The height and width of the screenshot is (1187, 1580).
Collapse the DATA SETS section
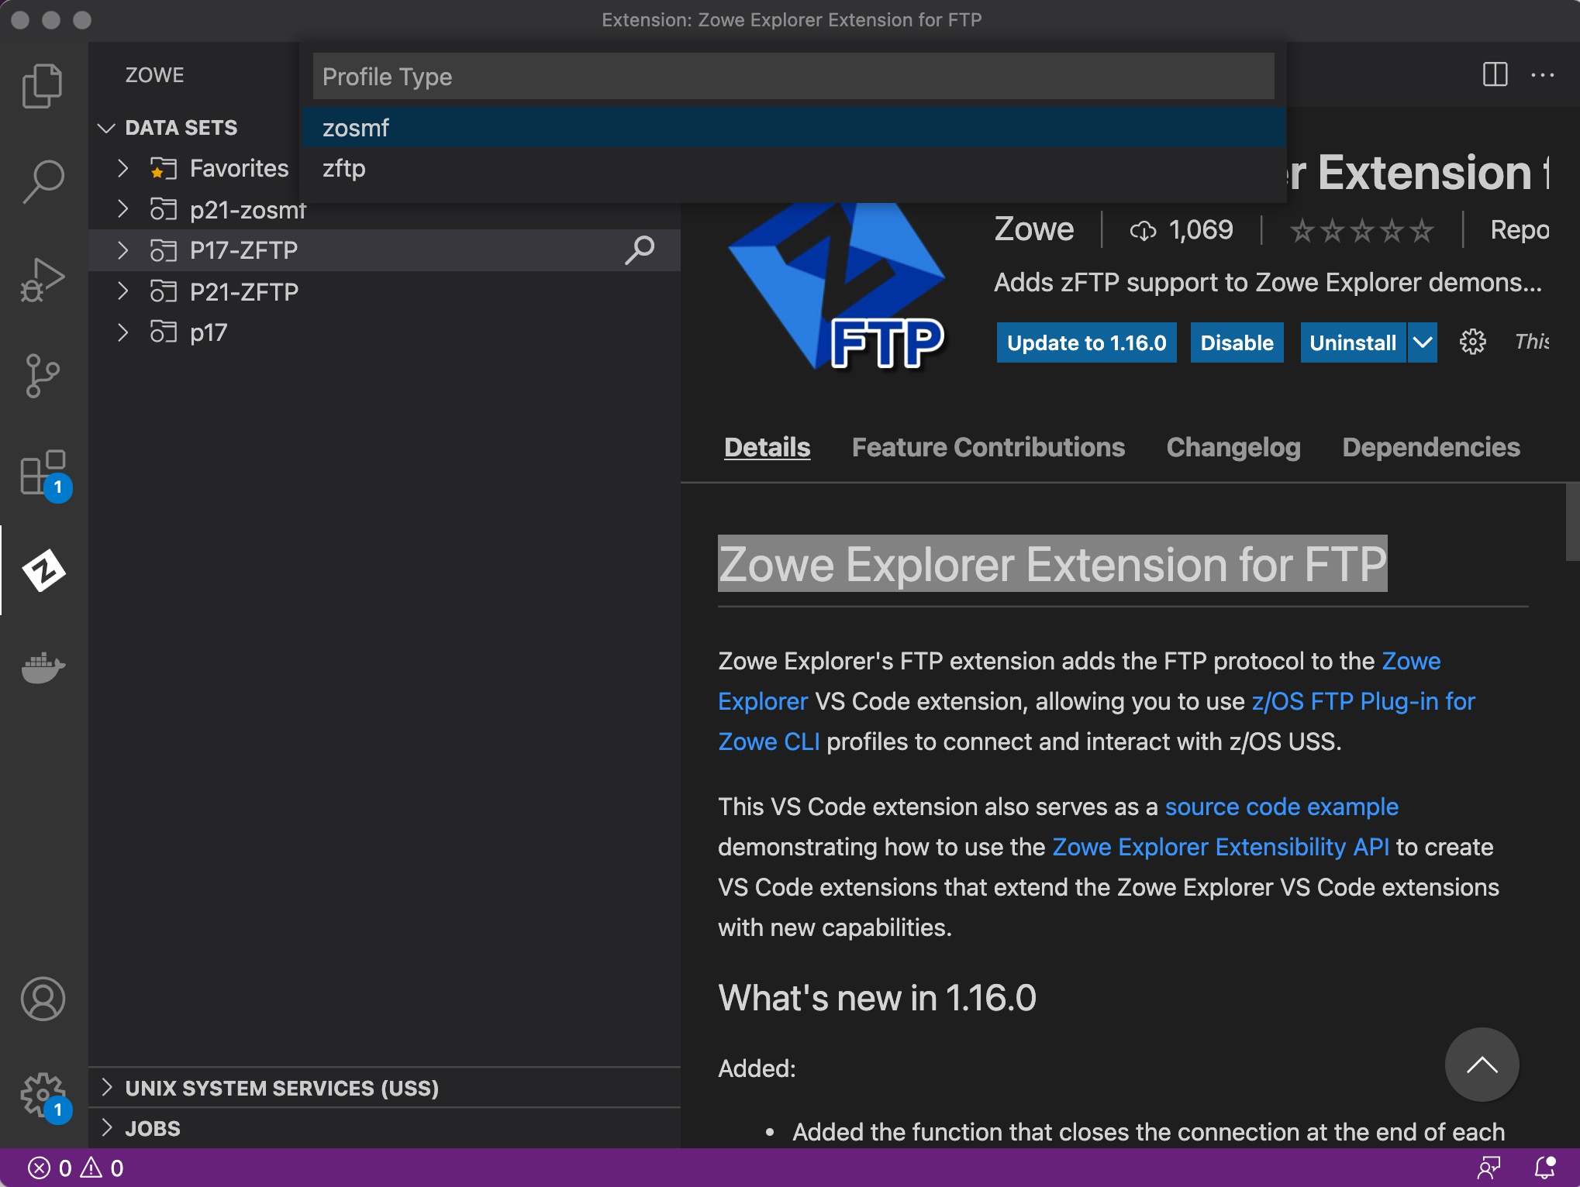(x=107, y=128)
